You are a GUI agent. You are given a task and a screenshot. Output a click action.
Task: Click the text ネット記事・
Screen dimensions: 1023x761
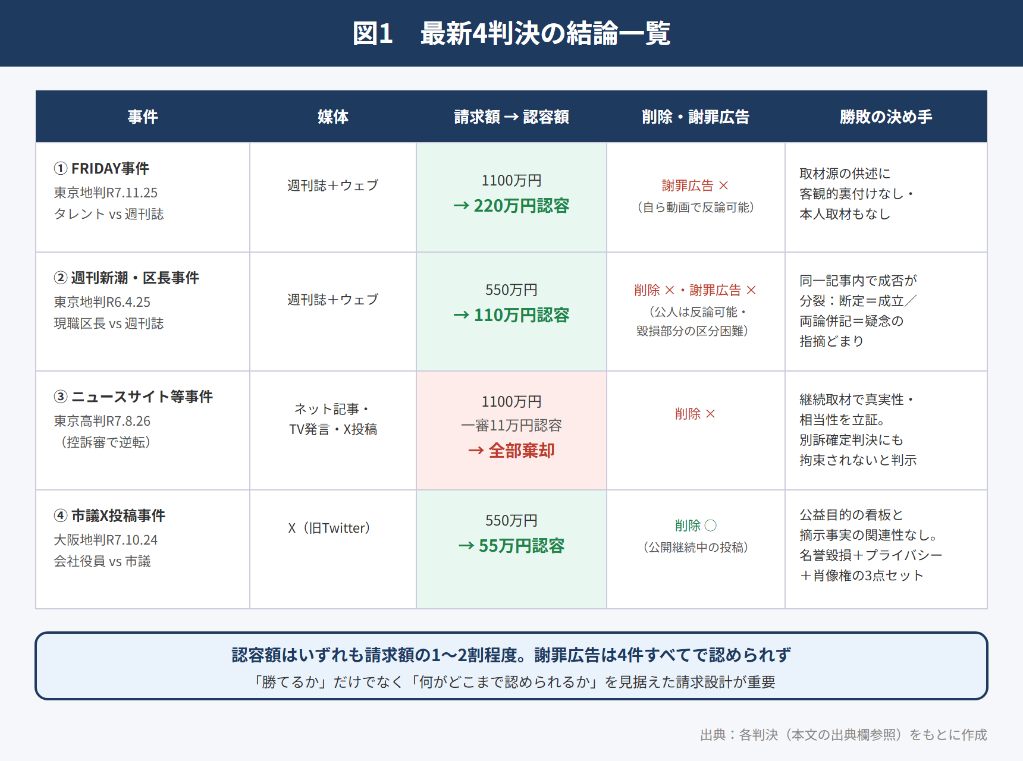point(333,409)
